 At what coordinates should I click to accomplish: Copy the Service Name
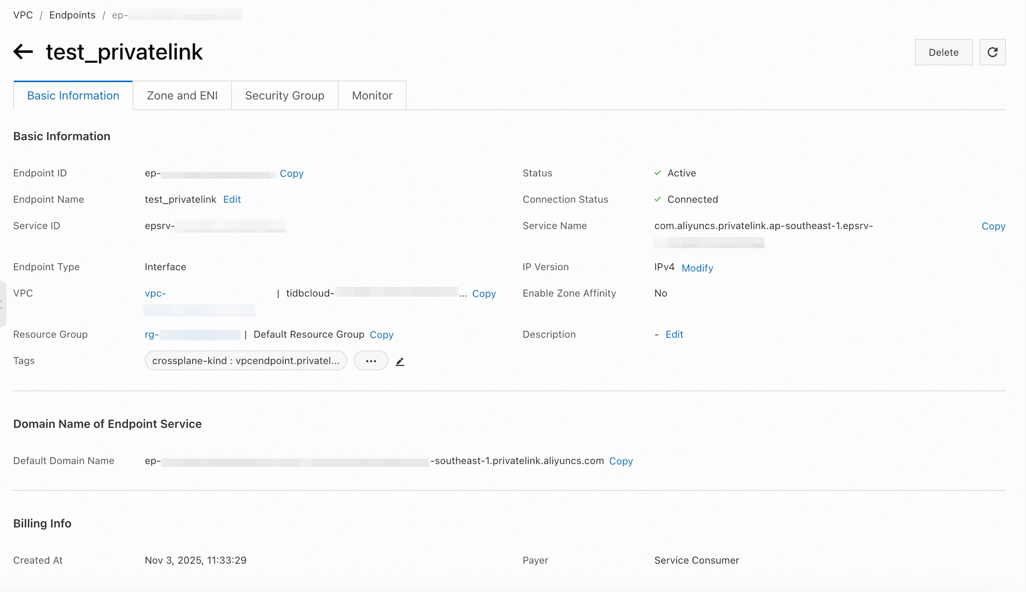click(993, 226)
